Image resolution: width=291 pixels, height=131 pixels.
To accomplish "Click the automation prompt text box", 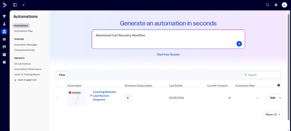I will point(168,39).
